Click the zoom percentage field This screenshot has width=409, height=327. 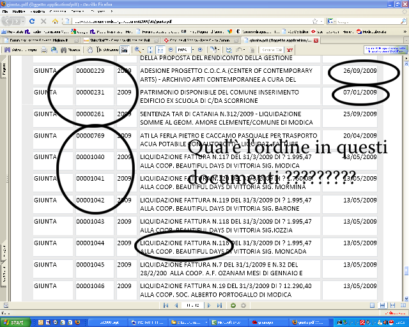(x=183, y=50)
